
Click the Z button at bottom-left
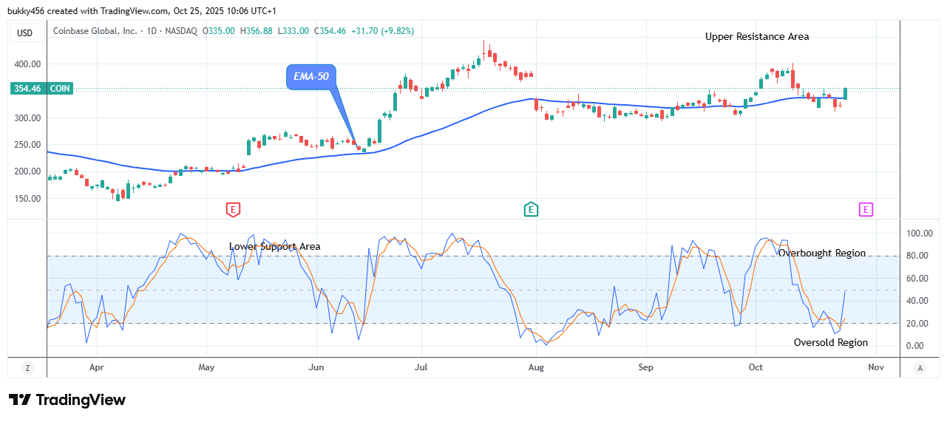pos(27,367)
